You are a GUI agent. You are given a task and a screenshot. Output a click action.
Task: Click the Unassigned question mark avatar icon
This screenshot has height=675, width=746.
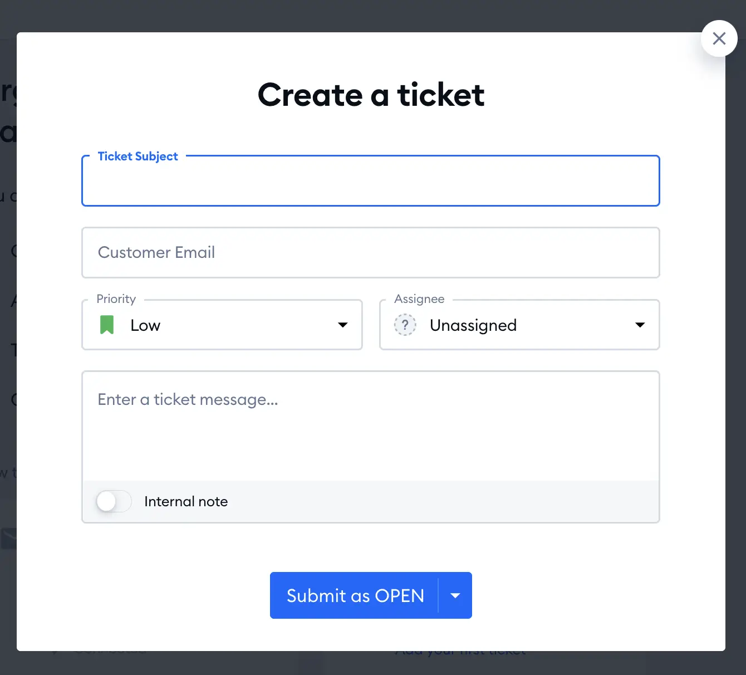[405, 325]
